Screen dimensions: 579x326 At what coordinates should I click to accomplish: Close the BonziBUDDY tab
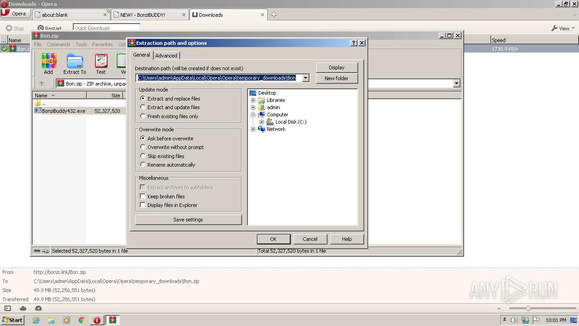184,14
